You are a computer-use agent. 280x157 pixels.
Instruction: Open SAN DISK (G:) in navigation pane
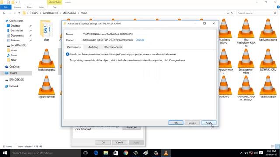pyautogui.click(x=17, y=79)
